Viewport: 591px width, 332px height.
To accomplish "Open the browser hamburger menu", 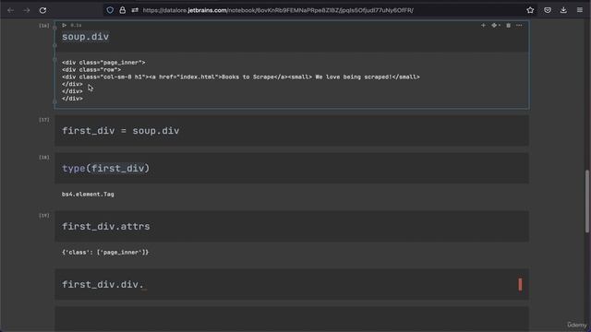I will coord(580,10).
